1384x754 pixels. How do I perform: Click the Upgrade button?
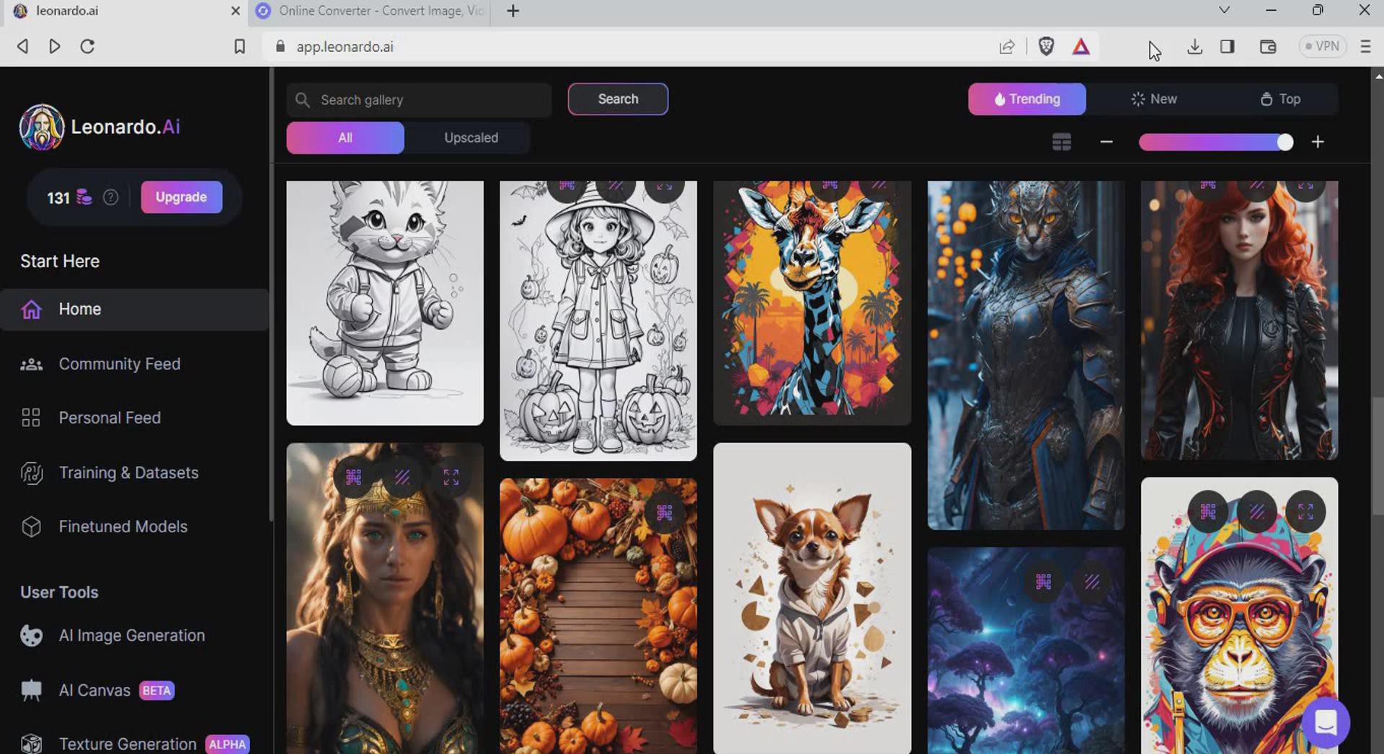tap(181, 197)
